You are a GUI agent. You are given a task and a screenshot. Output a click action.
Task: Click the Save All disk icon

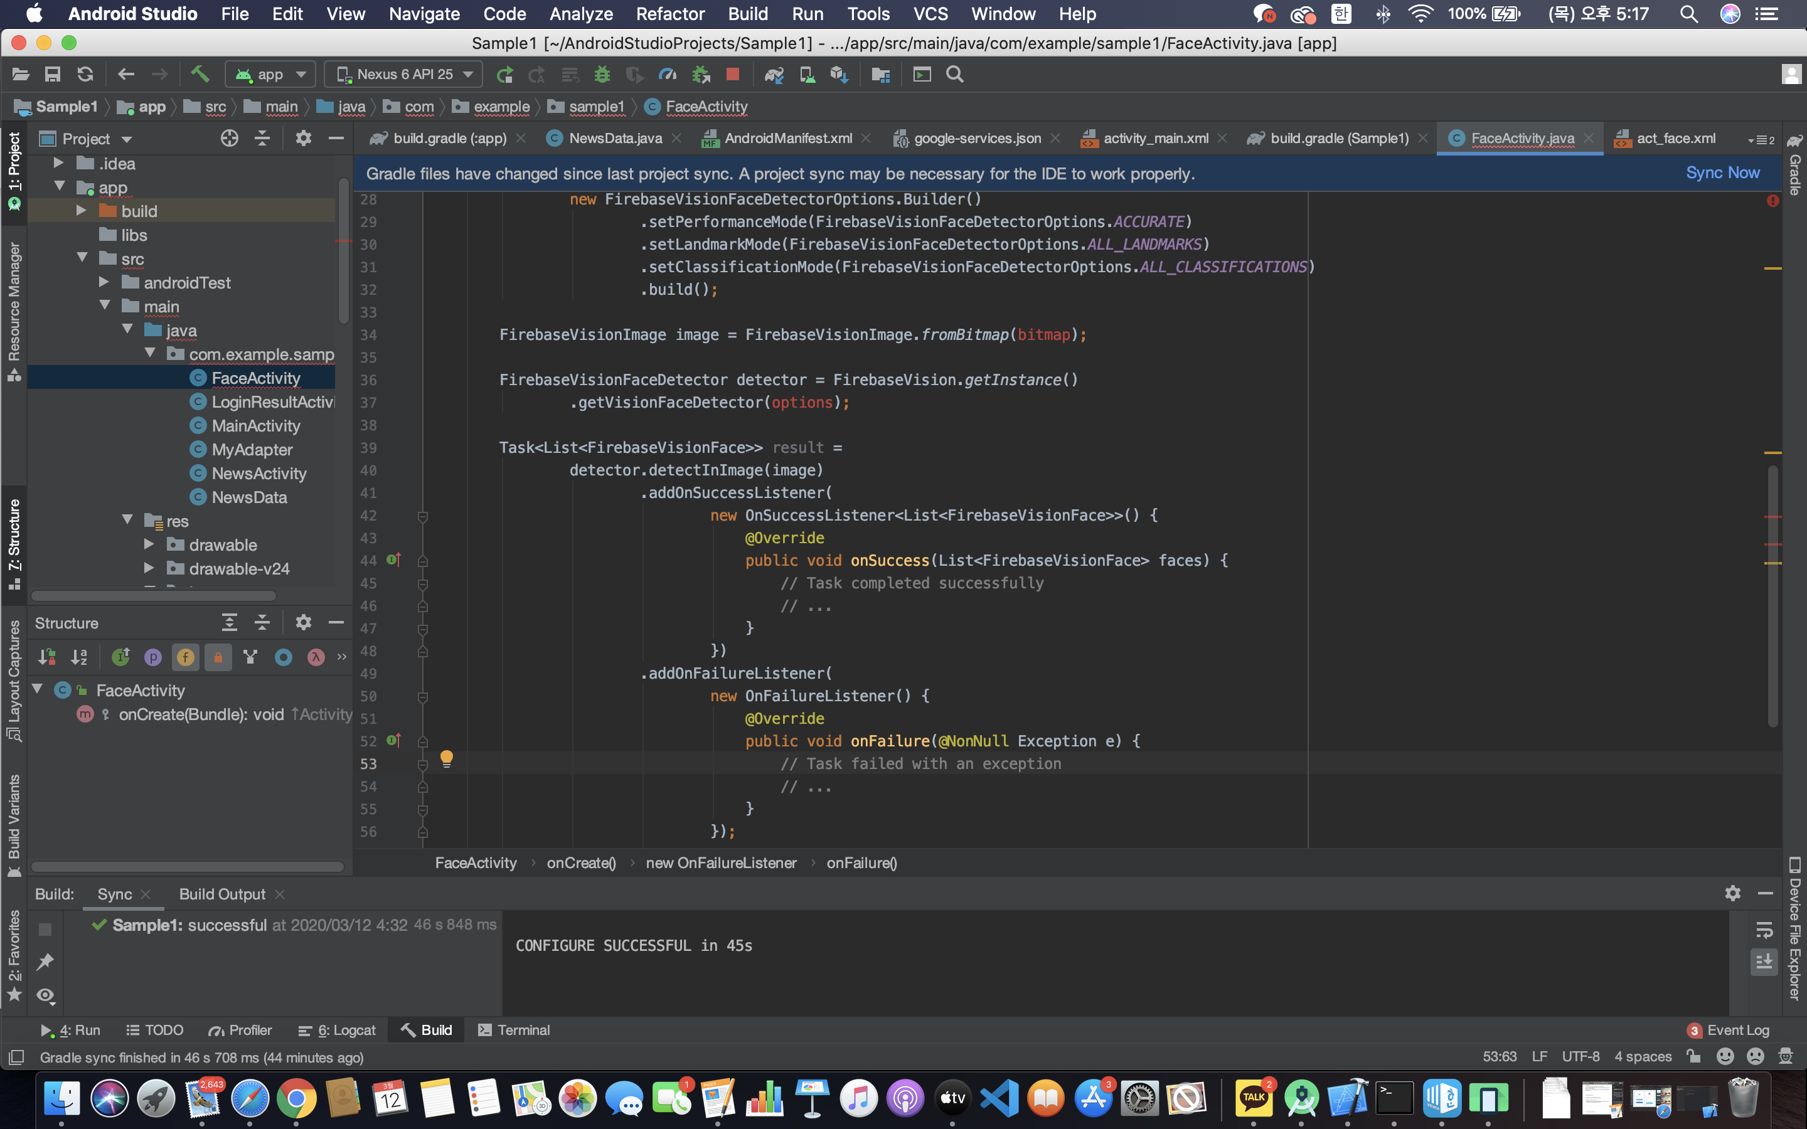click(52, 74)
